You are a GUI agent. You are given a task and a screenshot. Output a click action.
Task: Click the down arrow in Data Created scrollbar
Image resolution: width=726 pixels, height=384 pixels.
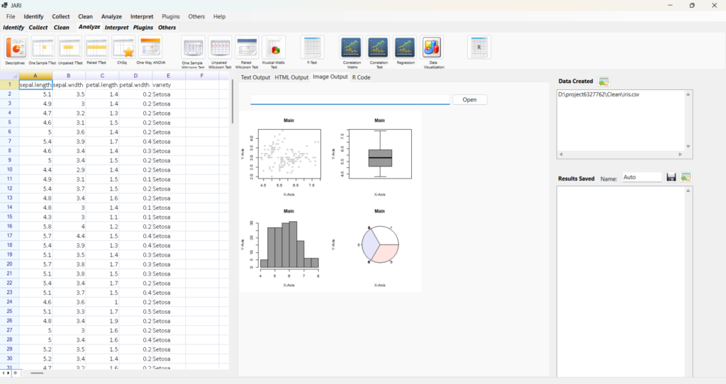tap(688, 147)
